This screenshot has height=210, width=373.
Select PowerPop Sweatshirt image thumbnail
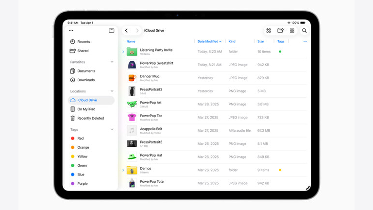132,65
